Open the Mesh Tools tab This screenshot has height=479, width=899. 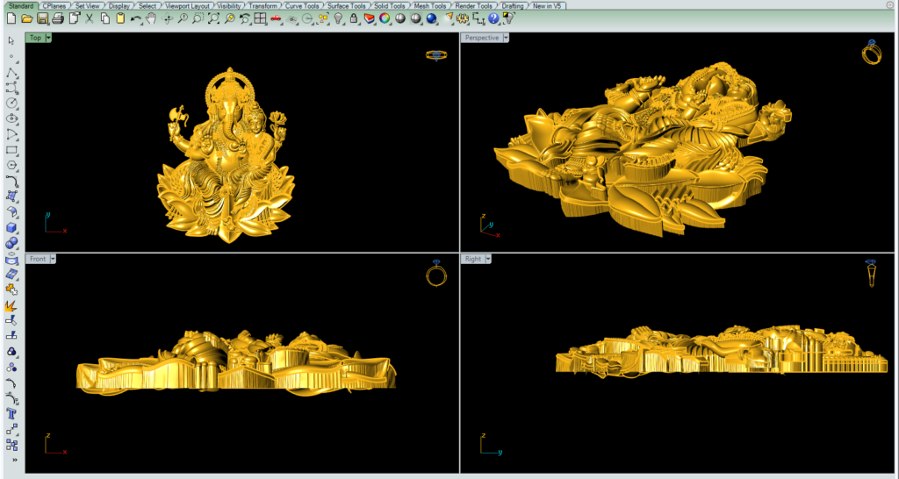tap(430, 6)
